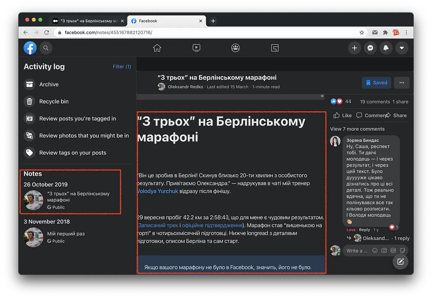Toggle Like on the note
Screen dimensions: 432x299
pyautogui.click(x=343, y=115)
